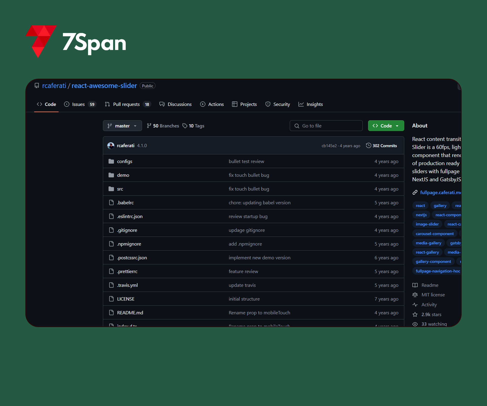The height and width of the screenshot is (406, 487).
Task: Open the Issues tab
Action: click(x=80, y=104)
